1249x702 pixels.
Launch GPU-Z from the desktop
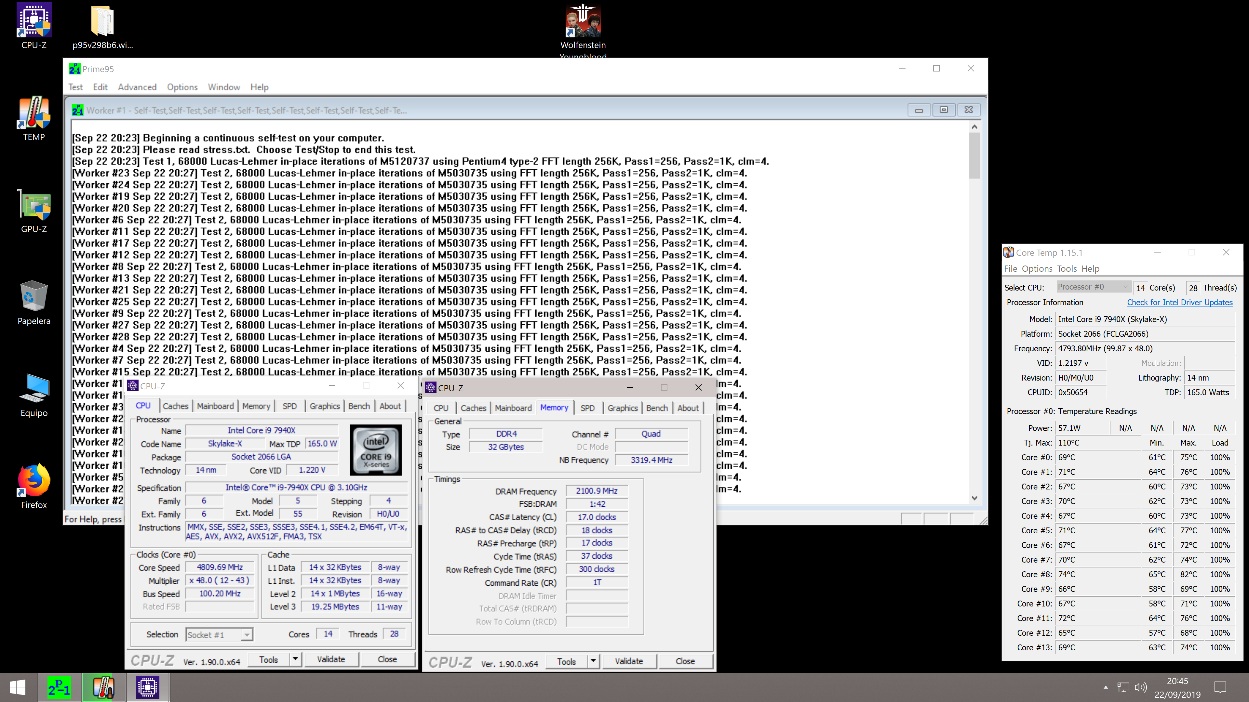(x=34, y=211)
